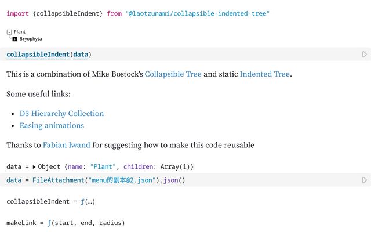Visit the D3 Hierarchy Collection link
This screenshot has height=232, width=371.
[61, 114]
